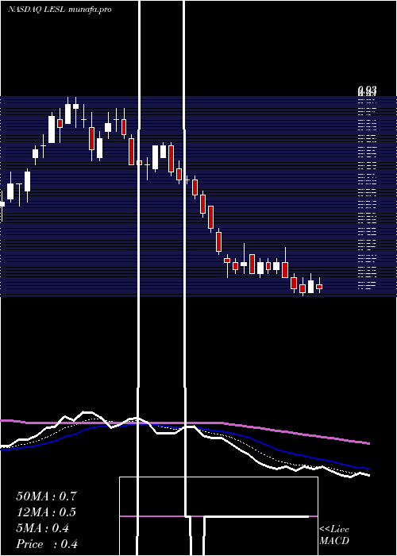This screenshot has width=397, height=556.
Task: Click the Price : 0.4 value
Action: pos(47,544)
